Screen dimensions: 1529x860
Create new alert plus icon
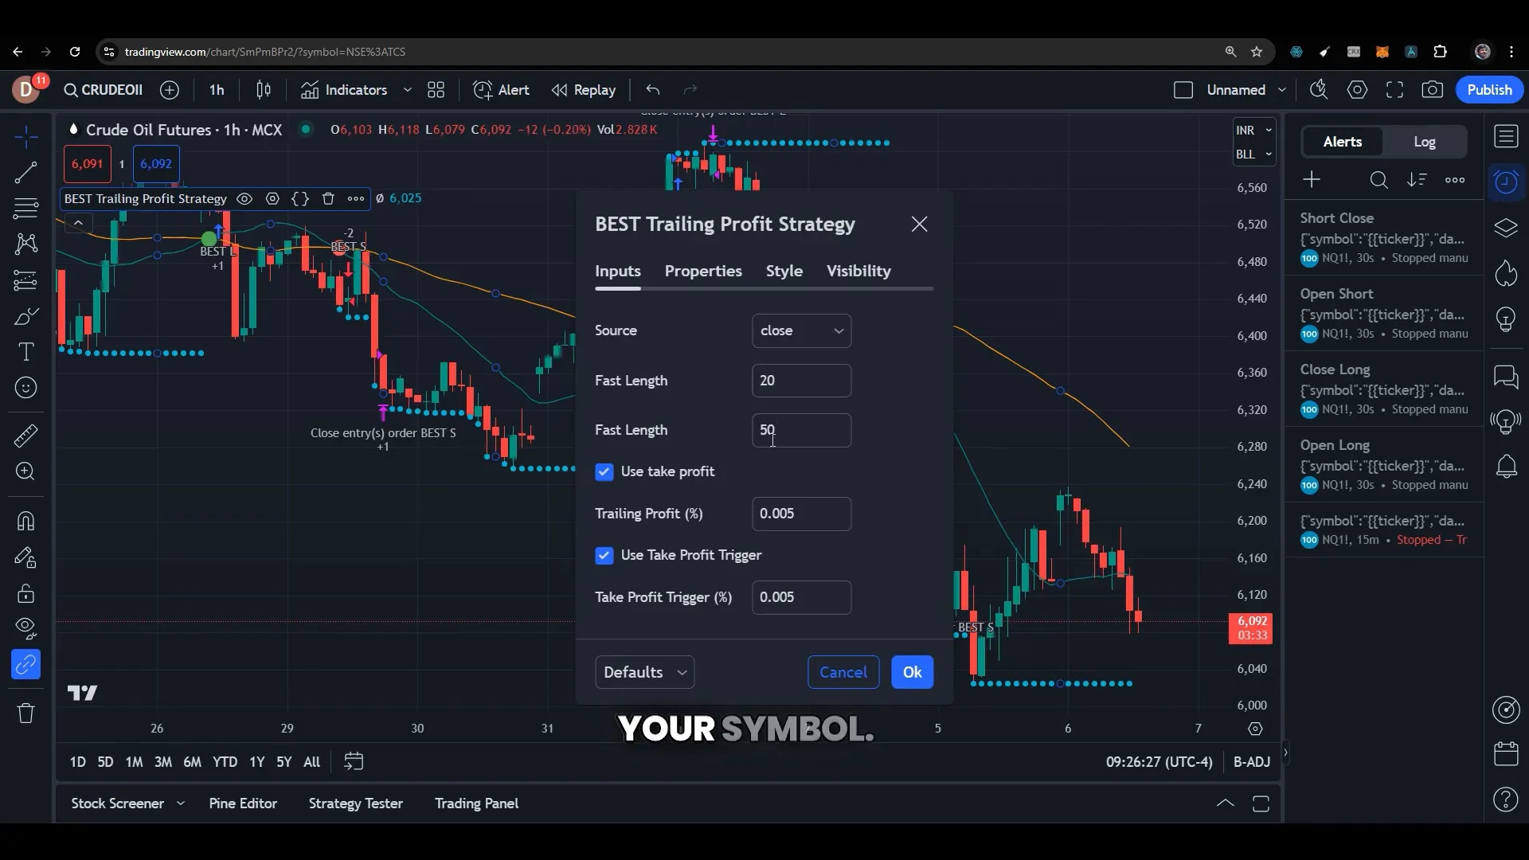pyautogui.click(x=1312, y=180)
